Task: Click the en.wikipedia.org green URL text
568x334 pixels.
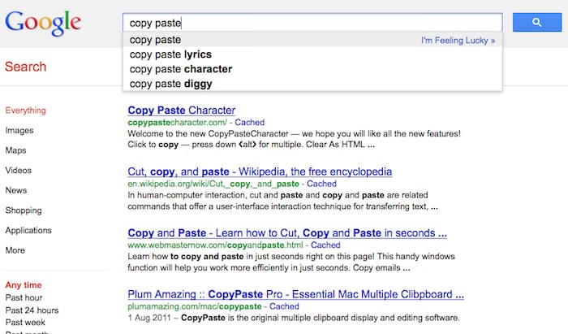Action: click(x=213, y=184)
